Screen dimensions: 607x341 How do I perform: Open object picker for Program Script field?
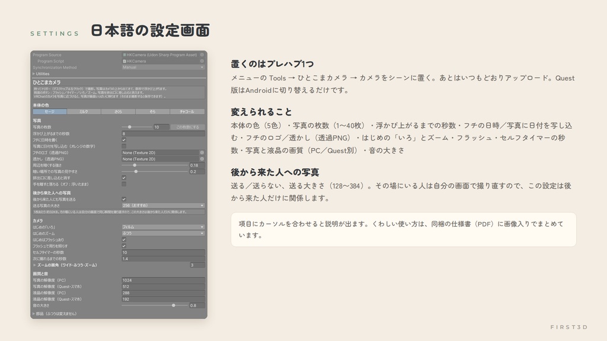[202, 61]
